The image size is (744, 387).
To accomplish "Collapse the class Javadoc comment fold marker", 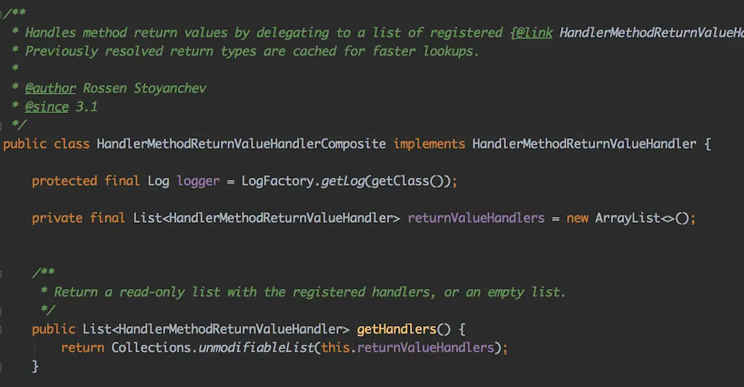I will click(4, 13).
